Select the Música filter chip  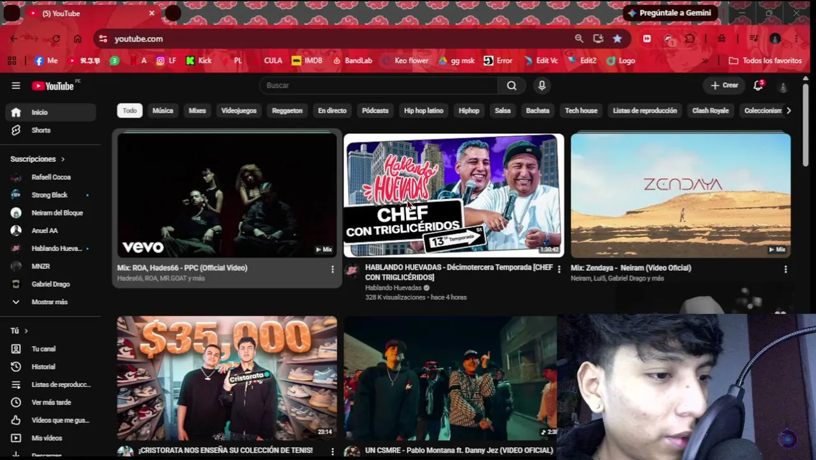click(163, 111)
